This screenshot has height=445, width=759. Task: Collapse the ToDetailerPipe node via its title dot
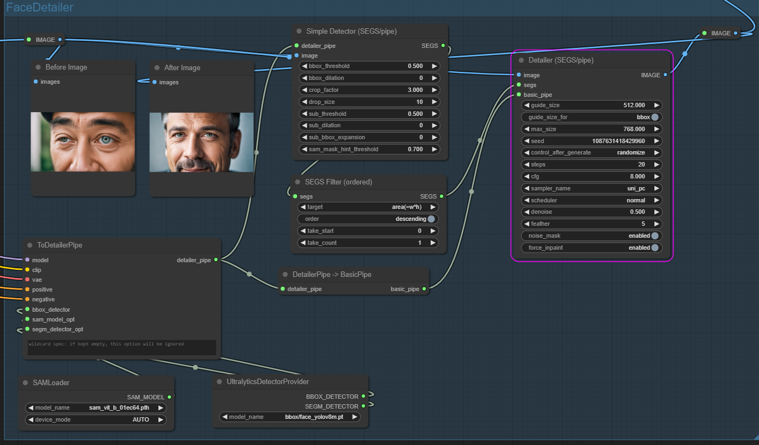coord(29,245)
